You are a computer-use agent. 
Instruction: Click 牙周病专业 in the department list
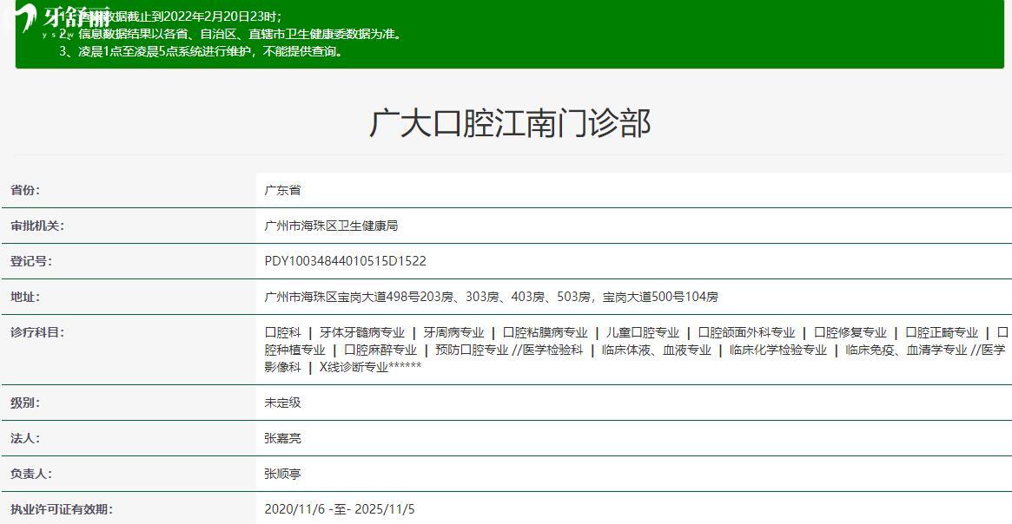pos(453,332)
